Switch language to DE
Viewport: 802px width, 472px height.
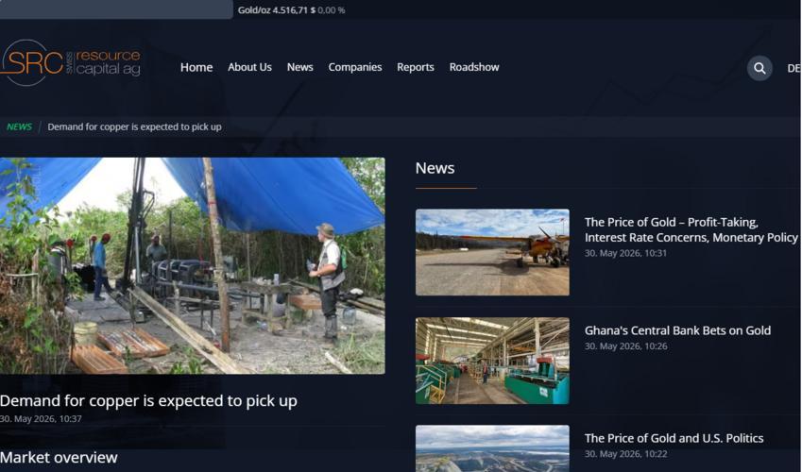click(793, 68)
